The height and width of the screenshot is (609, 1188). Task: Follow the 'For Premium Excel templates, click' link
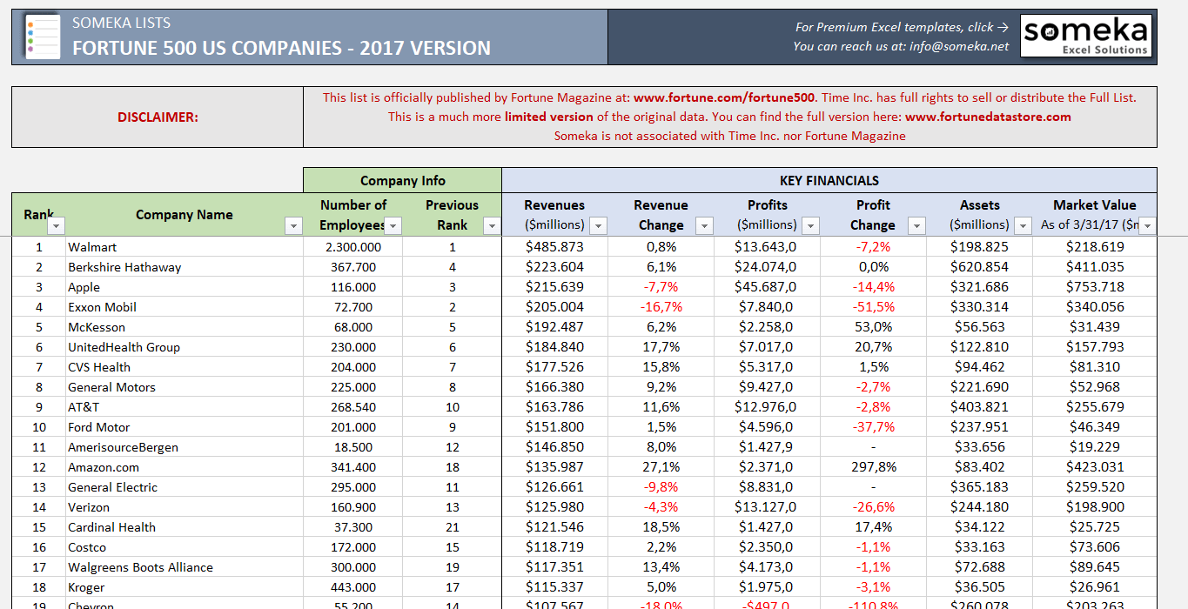click(902, 27)
